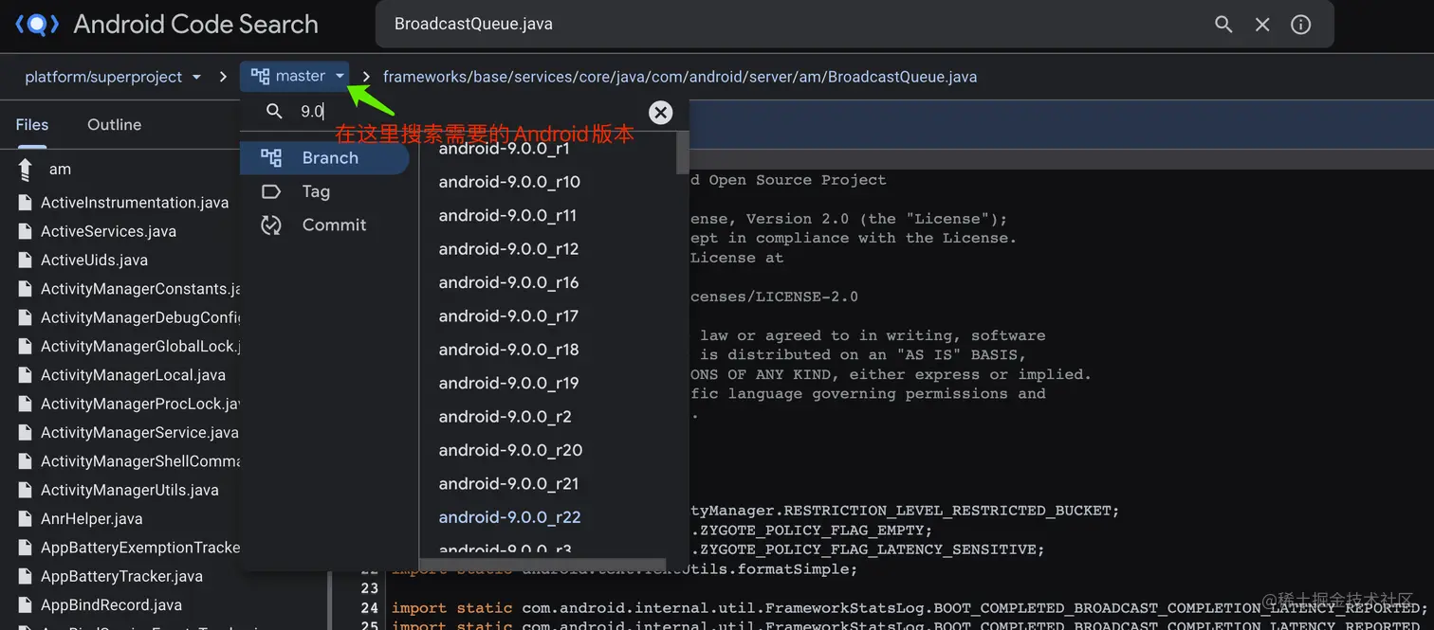This screenshot has width=1434, height=630.
Task: Click the Branch category icon
Action: pos(271,157)
